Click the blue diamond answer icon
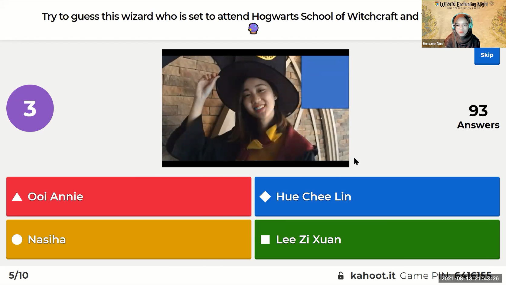 265,197
